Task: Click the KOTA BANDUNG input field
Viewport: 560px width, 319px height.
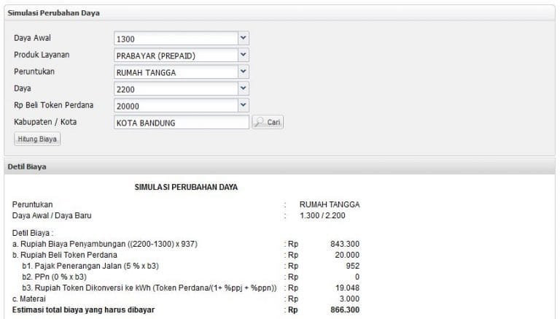Action: [182, 123]
